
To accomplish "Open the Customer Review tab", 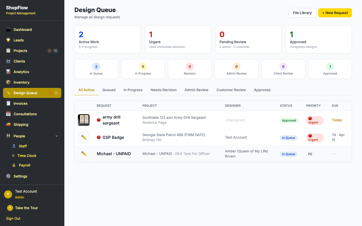I will pos(231,90).
